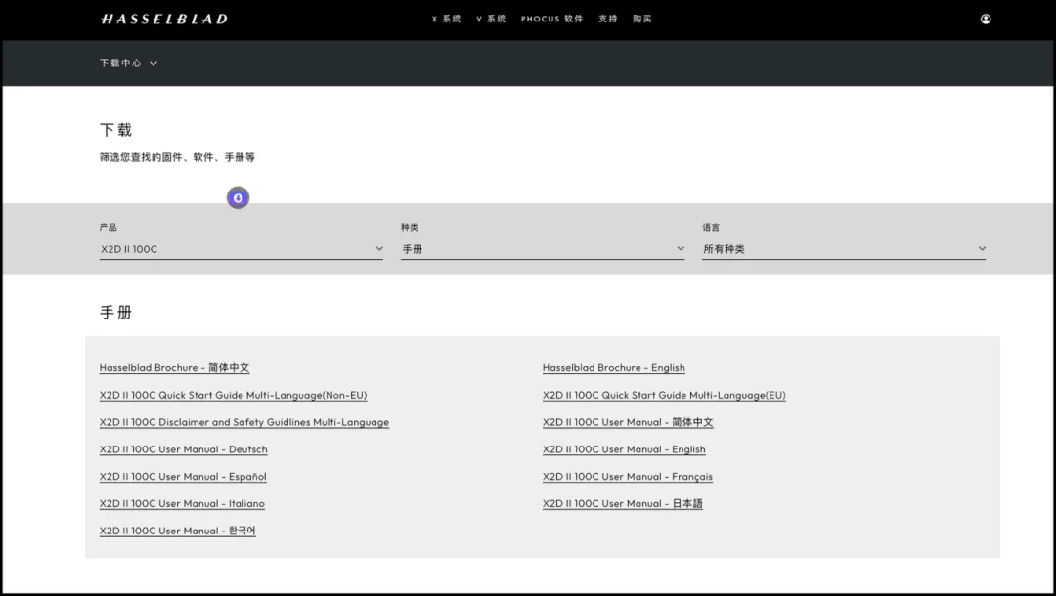Expand the 下载中心 dropdown
This screenshot has height=596, width=1056.
coord(129,64)
